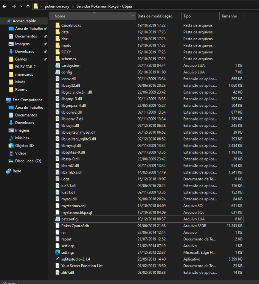The width and height of the screenshot is (259, 284).
Task: Click the Microsoft Edge settings file icon
Action: pyautogui.click(x=57, y=252)
